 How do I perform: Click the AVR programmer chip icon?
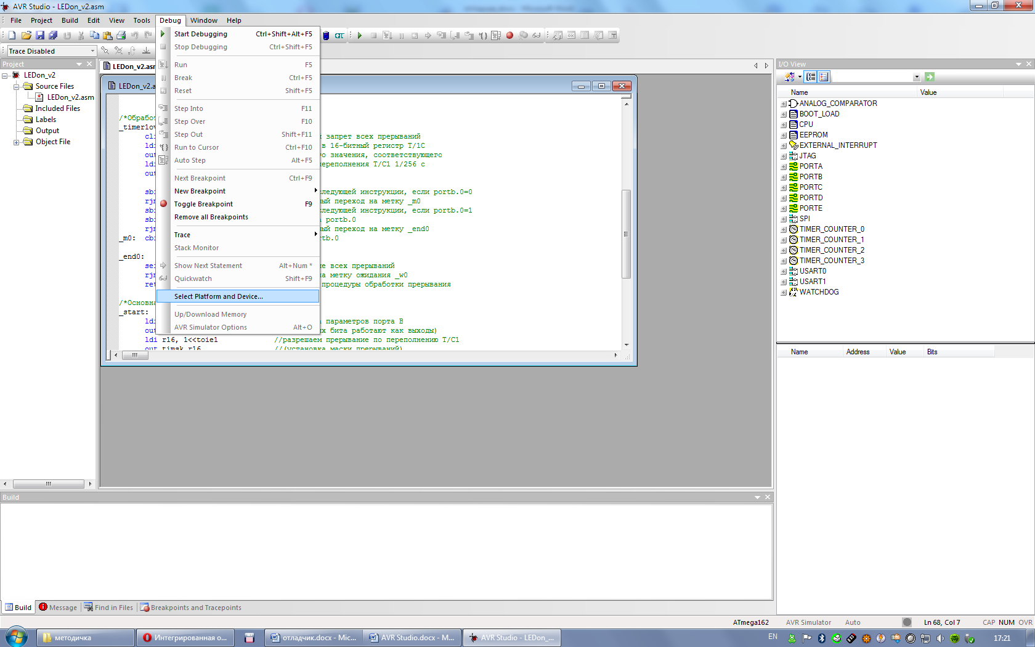tap(326, 36)
